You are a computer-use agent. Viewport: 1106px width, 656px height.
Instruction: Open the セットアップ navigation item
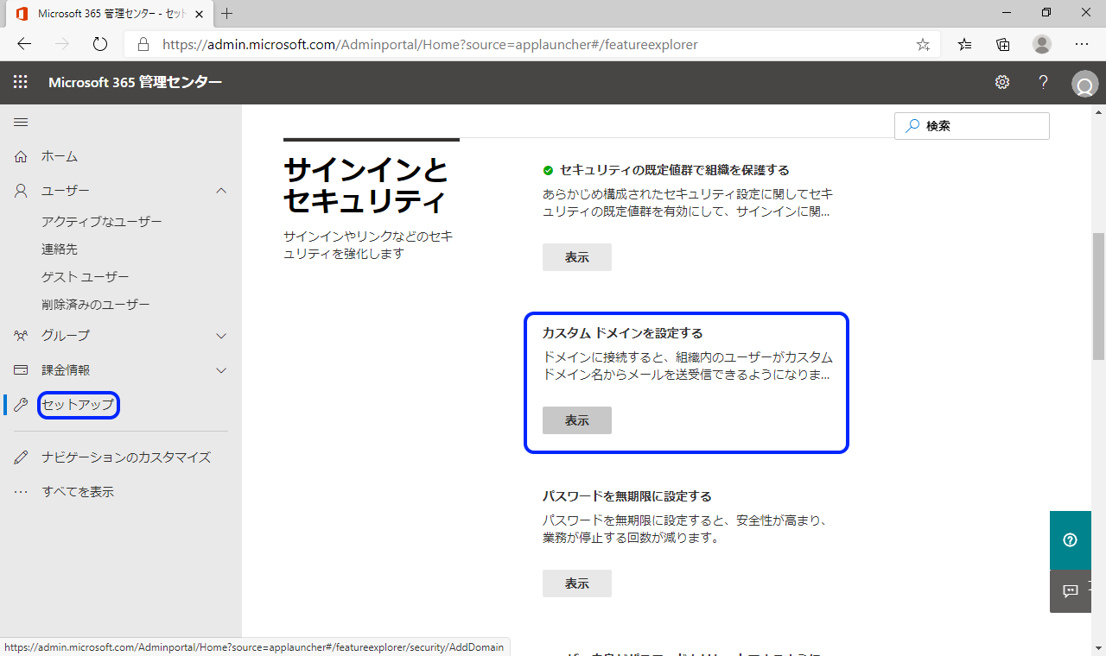(79, 405)
